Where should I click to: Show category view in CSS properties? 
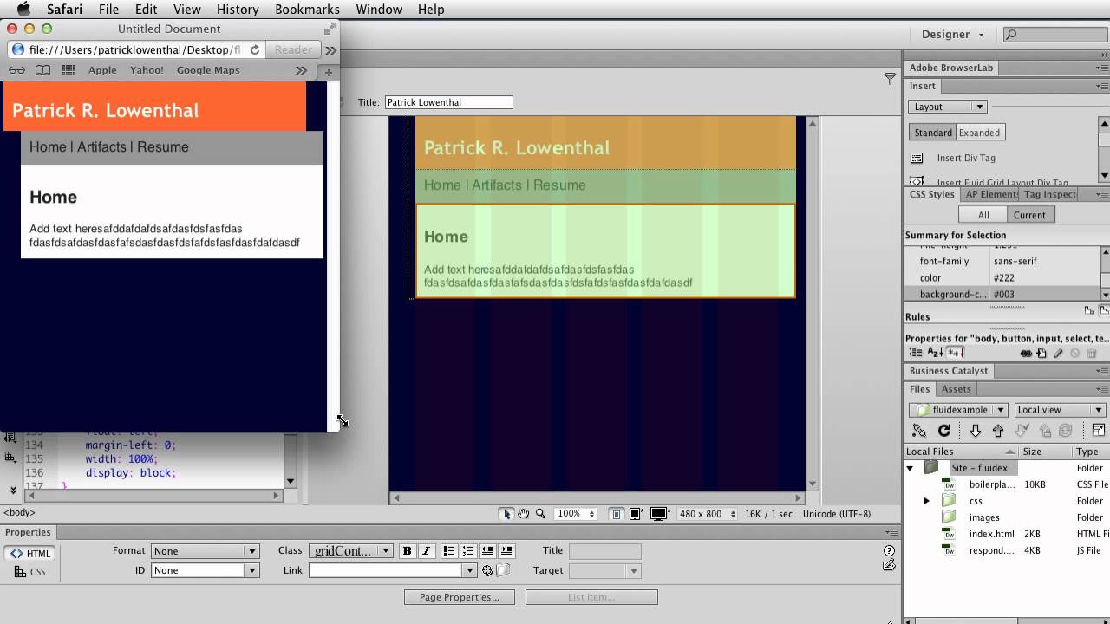pyautogui.click(x=917, y=353)
